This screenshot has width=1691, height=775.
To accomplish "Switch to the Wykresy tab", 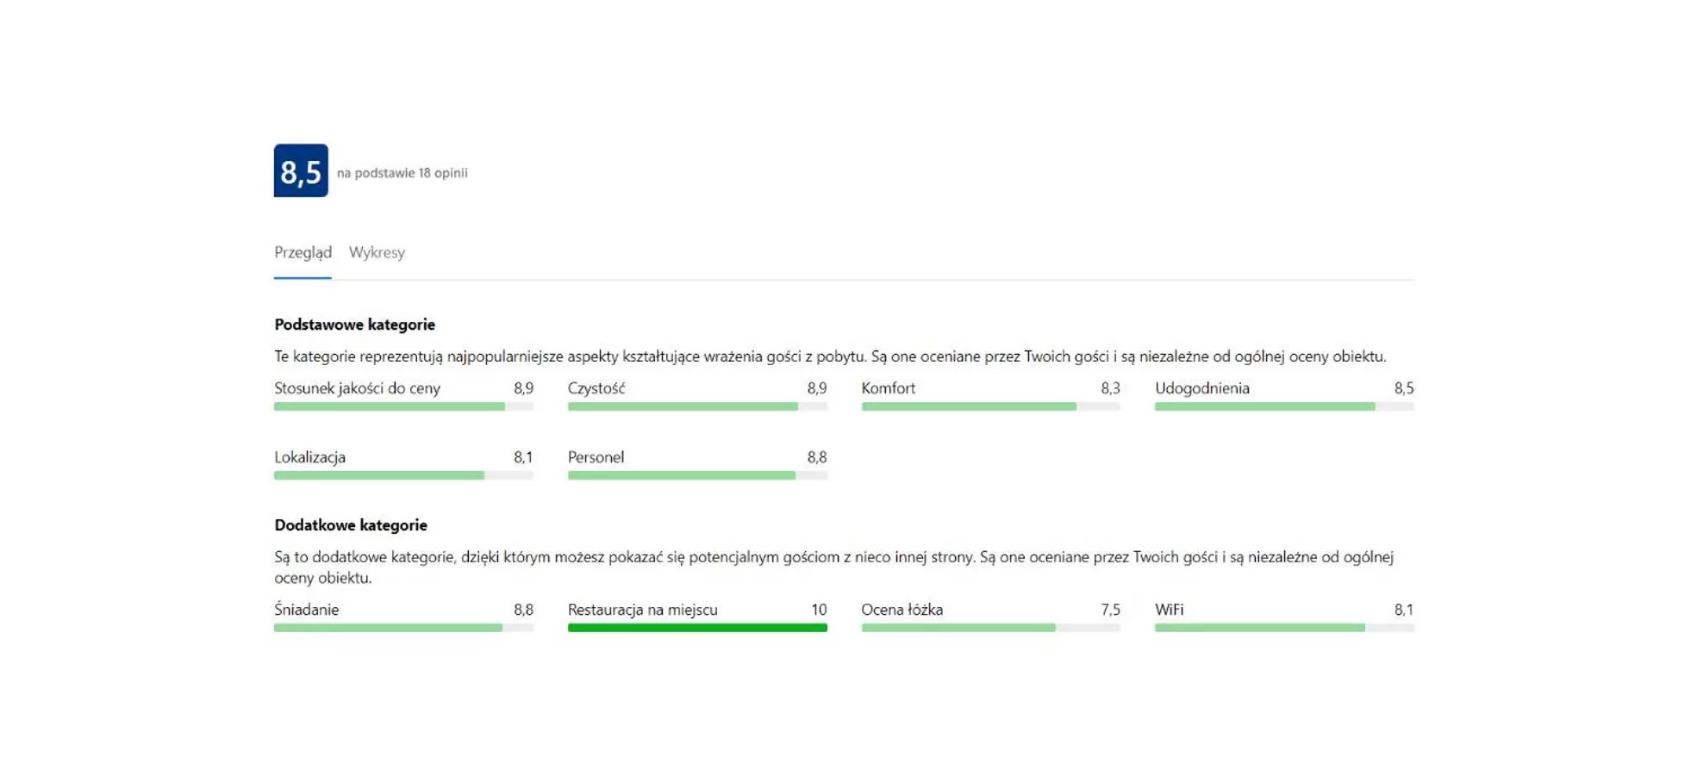I will click(377, 252).
